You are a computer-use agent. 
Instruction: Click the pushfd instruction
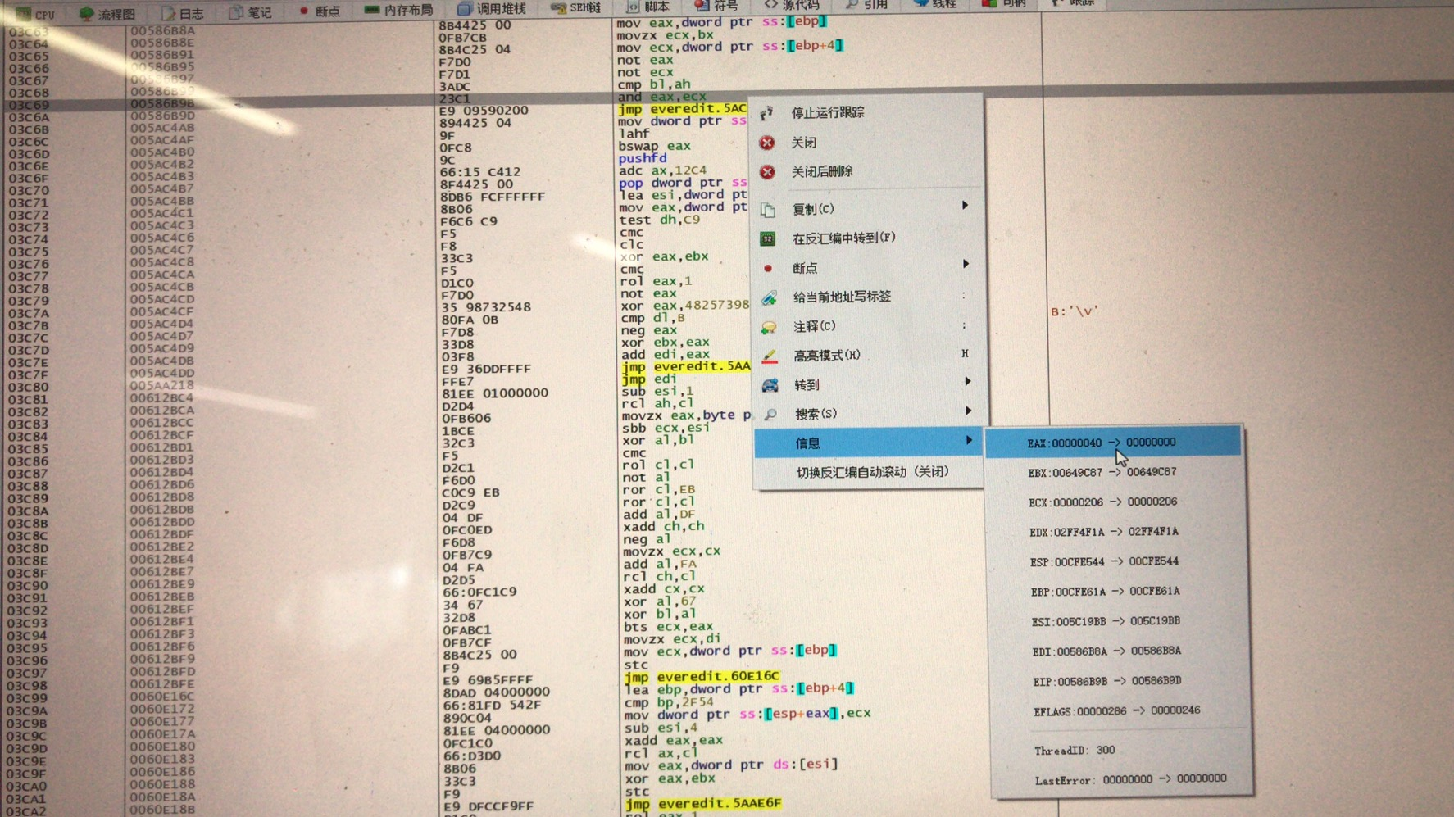coord(642,158)
